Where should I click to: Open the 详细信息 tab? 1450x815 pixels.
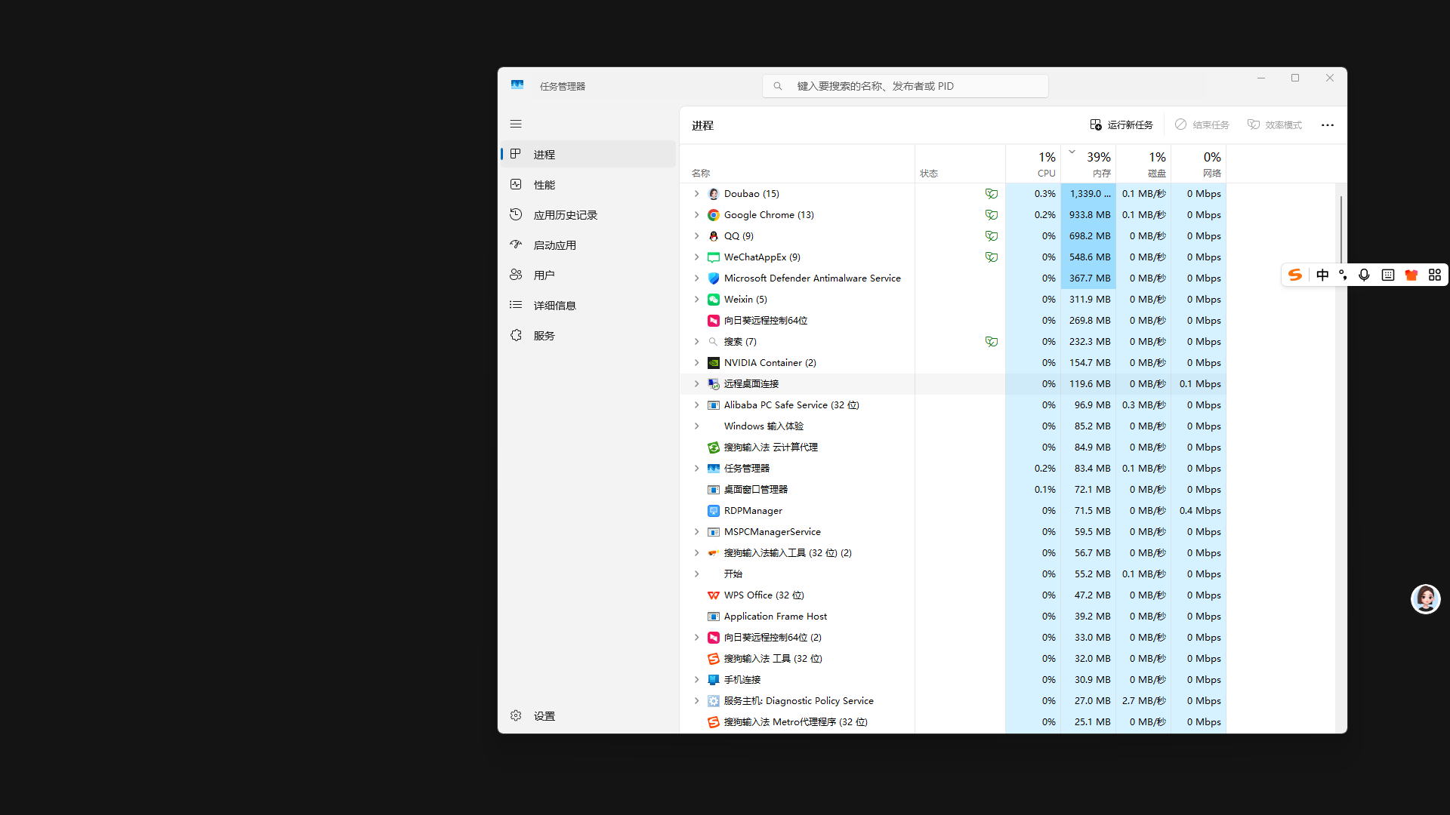click(x=588, y=306)
